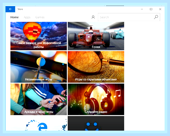Open the blue smiley face tile

click(x=96, y=123)
